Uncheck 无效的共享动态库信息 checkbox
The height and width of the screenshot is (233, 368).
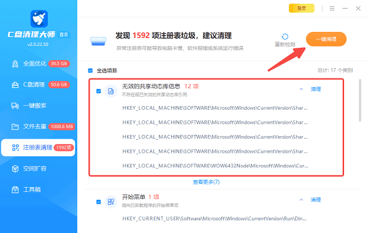point(99,91)
